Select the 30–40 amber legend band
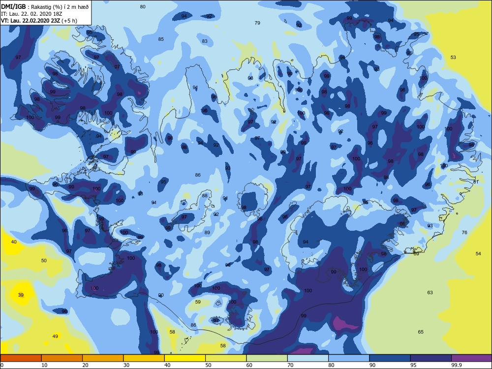 144,358
